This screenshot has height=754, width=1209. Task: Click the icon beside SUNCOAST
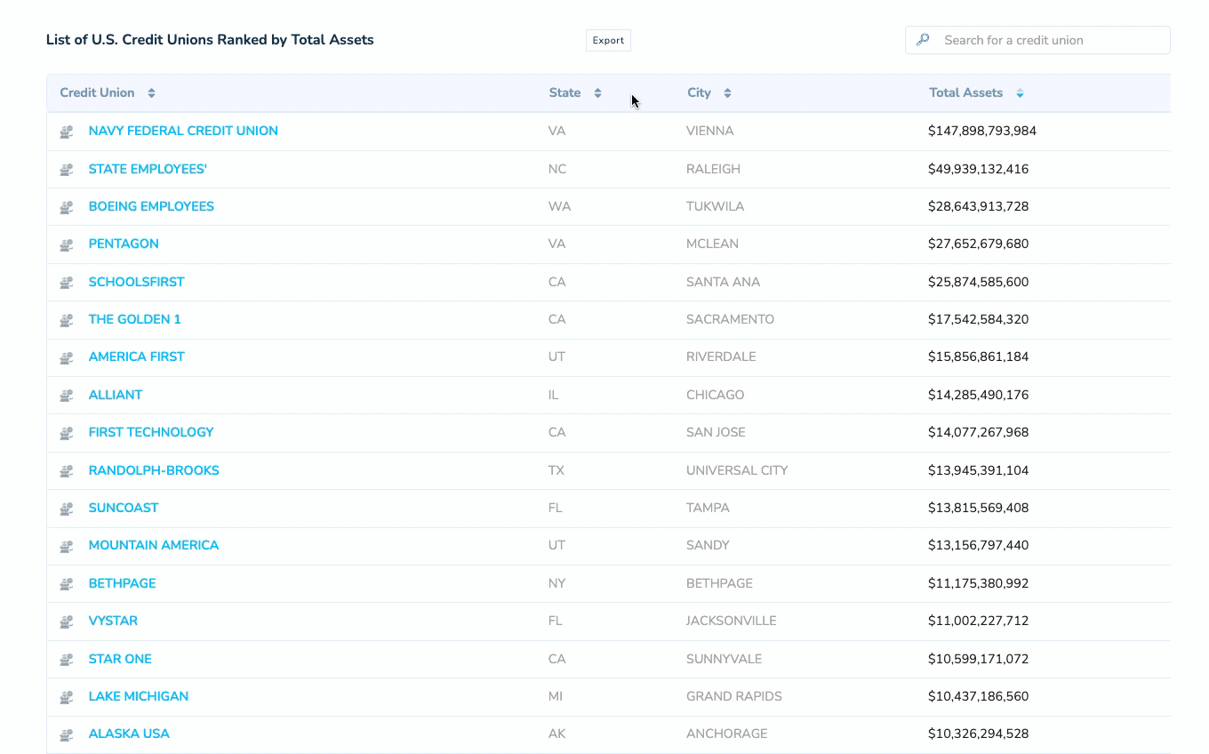coord(67,509)
